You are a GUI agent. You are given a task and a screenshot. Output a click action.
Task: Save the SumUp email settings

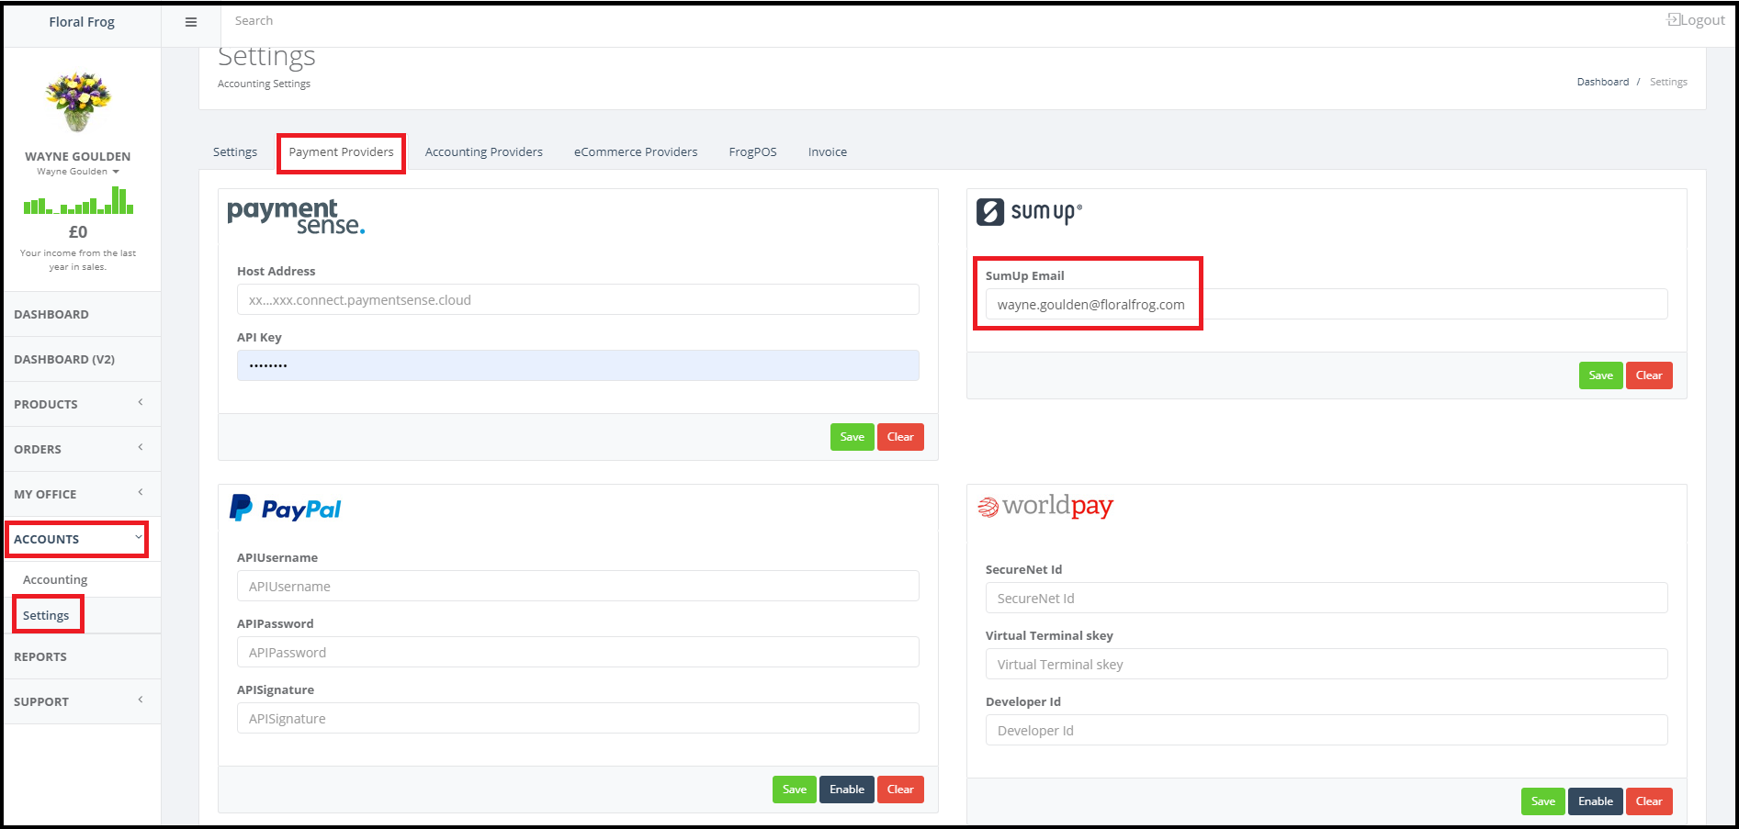(x=1600, y=375)
